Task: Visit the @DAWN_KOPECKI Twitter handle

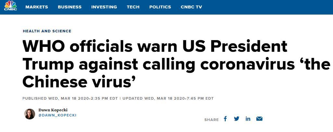Action: tap(57, 115)
